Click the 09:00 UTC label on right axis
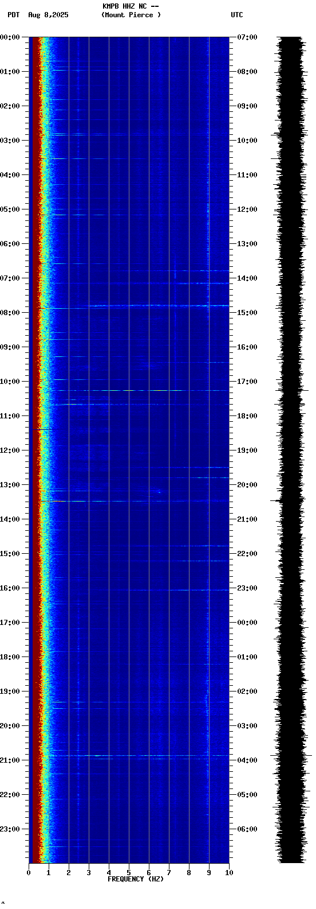The width and height of the screenshot is (316, 909). click(x=247, y=106)
